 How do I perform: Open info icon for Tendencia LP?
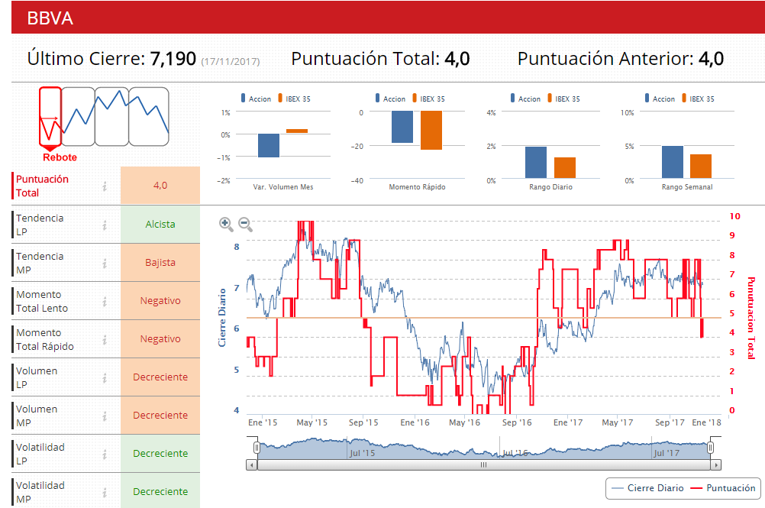105,225
